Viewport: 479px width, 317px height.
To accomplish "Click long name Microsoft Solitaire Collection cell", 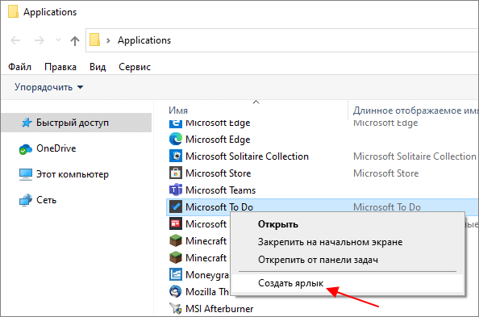I will click(x=414, y=156).
